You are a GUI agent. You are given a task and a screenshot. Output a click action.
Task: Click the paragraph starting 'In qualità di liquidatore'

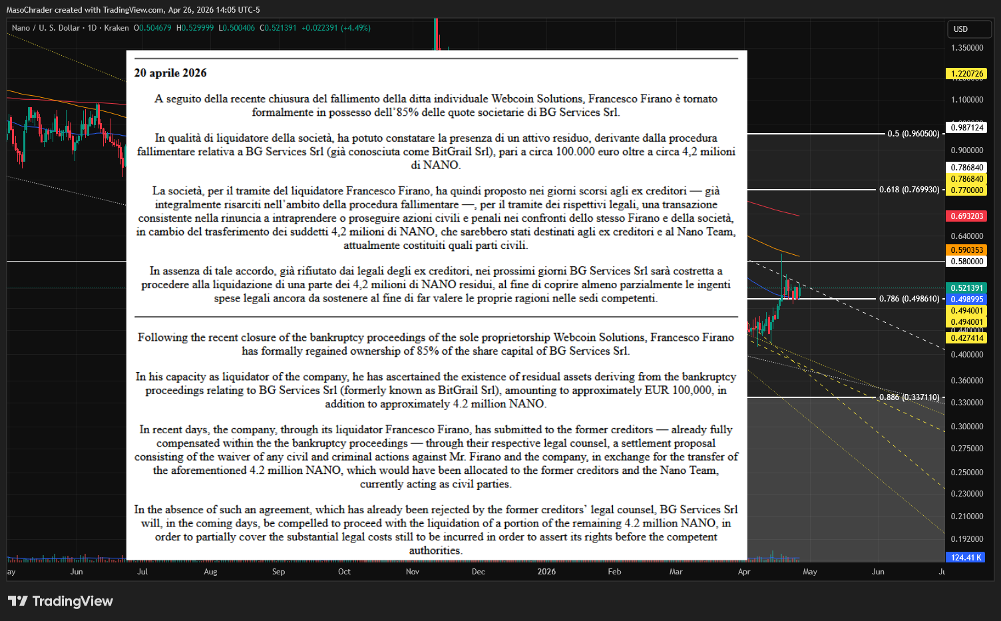[436, 151]
